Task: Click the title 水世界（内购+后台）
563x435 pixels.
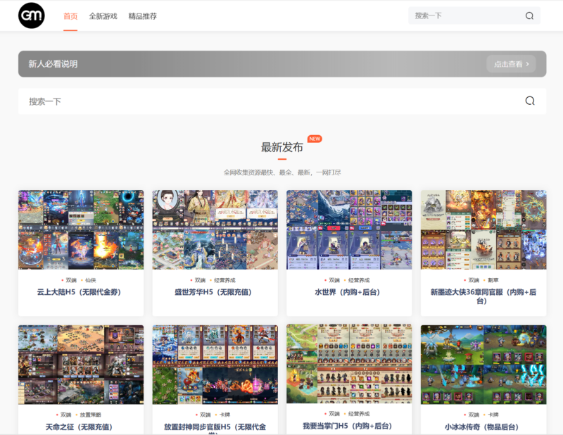Action: click(348, 292)
